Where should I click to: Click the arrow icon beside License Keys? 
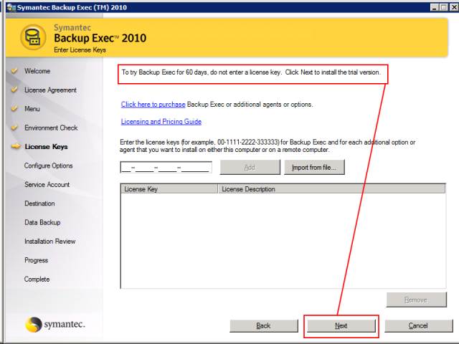[16, 146]
